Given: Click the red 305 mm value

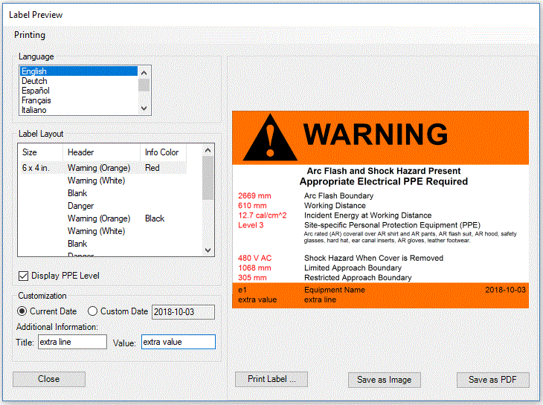Looking at the screenshot, I should point(252,278).
